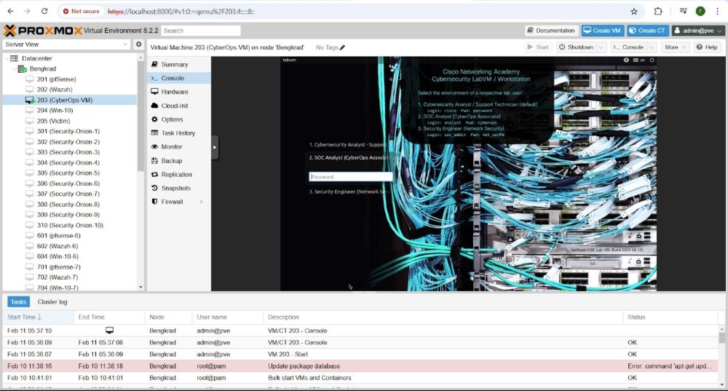The image size is (728, 391).
Task: Open the Backup floppy icon item
Action: [154, 161]
